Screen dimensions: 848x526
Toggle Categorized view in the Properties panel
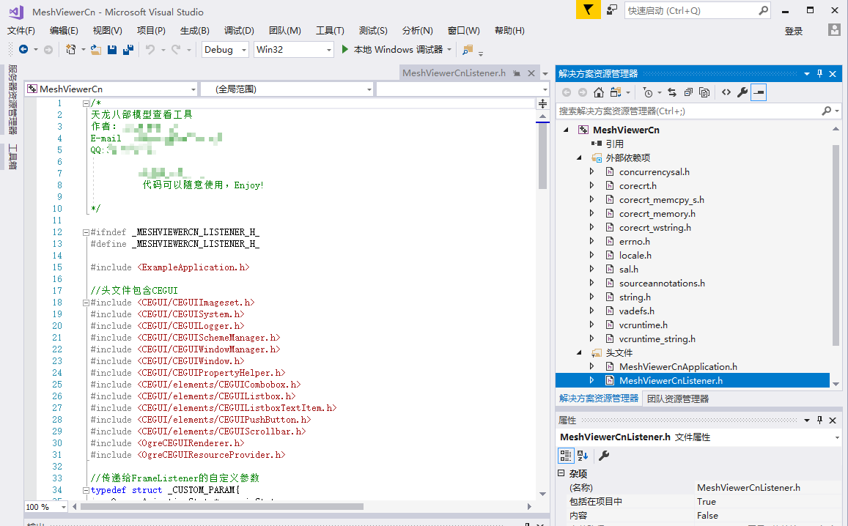tap(565, 456)
